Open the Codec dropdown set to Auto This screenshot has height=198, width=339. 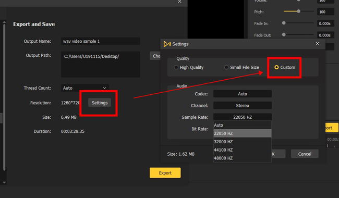point(243,94)
